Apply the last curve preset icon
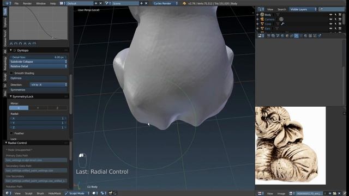Screen dimensions: 349x196 coord(34,44)
